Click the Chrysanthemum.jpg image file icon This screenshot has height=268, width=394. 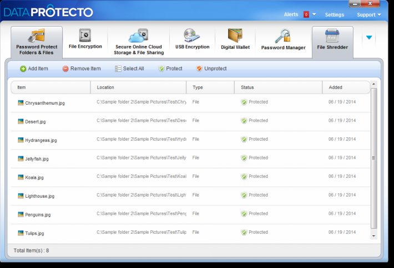tap(21, 102)
